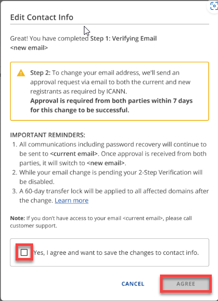Open the Learn more link
The height and width of the screenshot is (301, 218).
coord(71,200)
